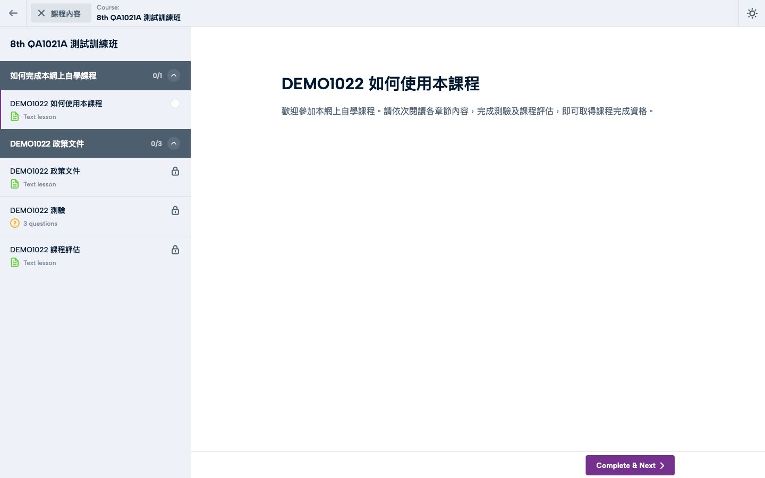Click lock icon on DEMO1022 測驗
The height and width of the screenshot is (478, 765).
175,210
